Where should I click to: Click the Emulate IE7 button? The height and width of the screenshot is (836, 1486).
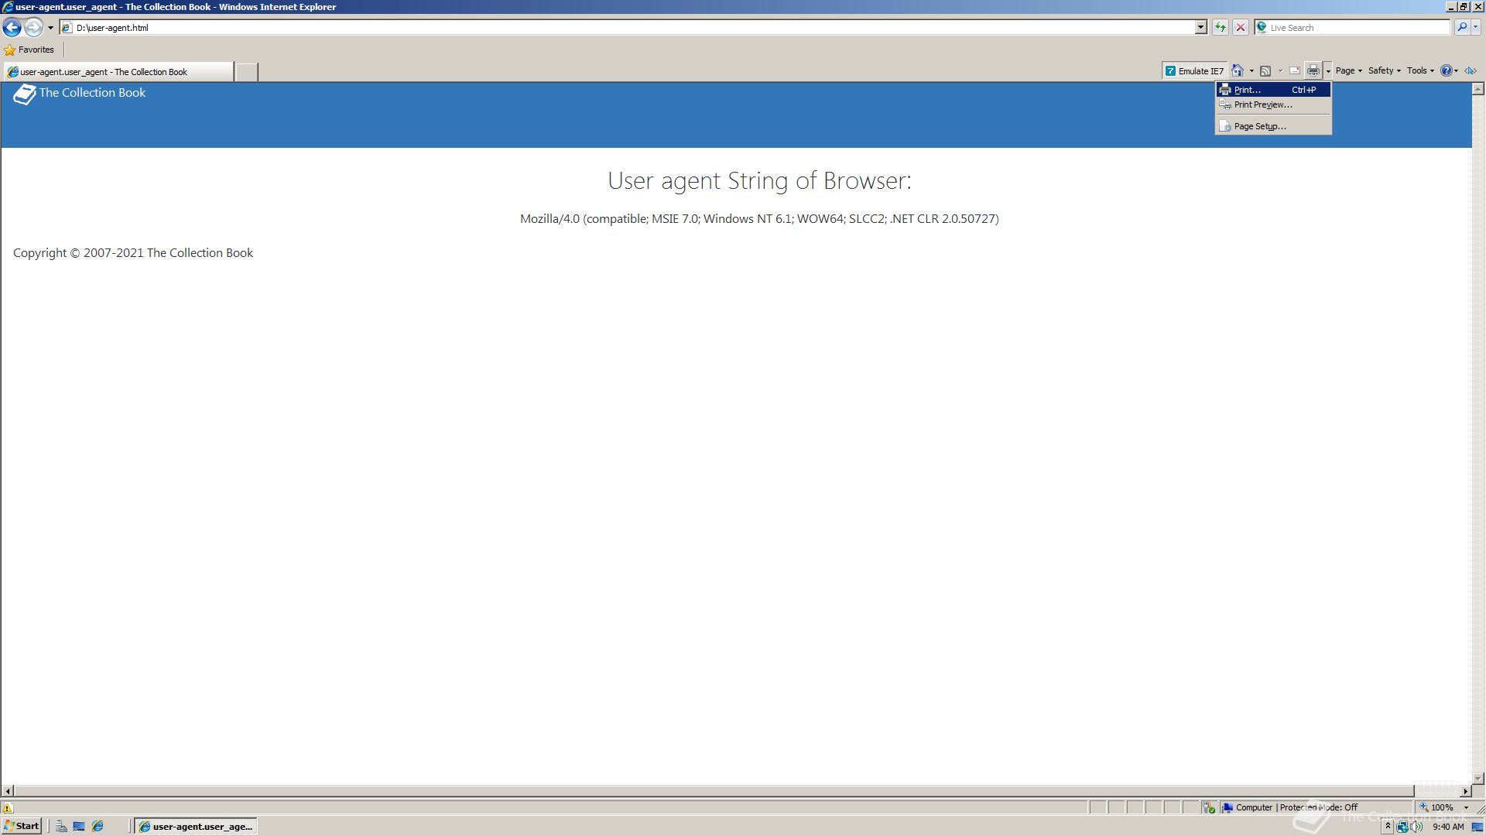[1194, 71]
